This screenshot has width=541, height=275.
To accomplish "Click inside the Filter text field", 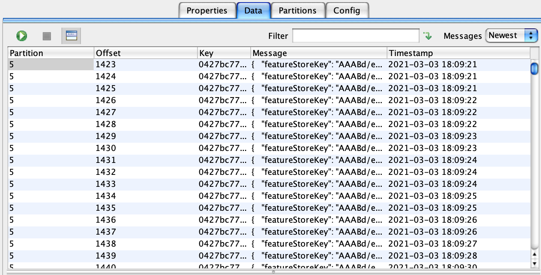I will tap(356, 36).
